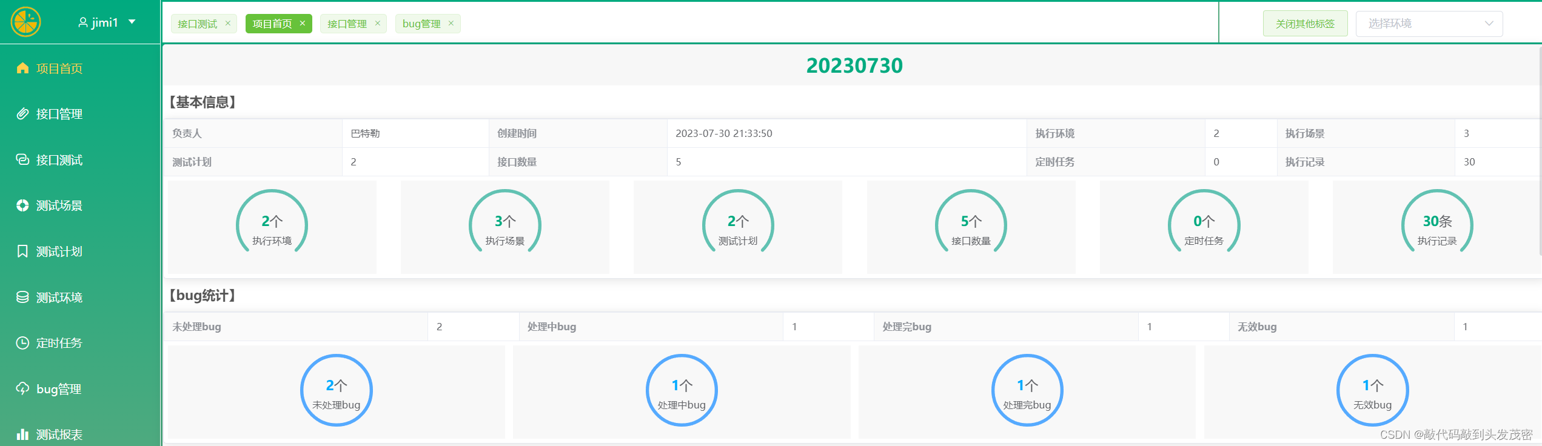The image size is (1542, 446).
Task: Close the 接口测试 tab tag
Action: 228,23
